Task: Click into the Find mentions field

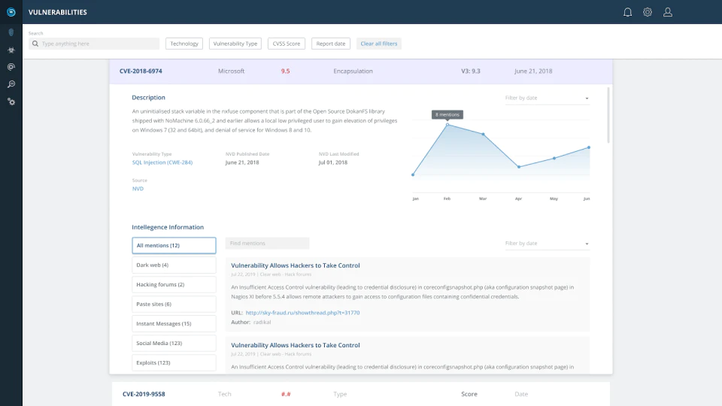Action: [267, 244]
